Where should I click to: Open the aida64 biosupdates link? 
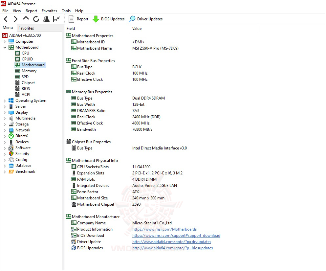tap(173, 248)
